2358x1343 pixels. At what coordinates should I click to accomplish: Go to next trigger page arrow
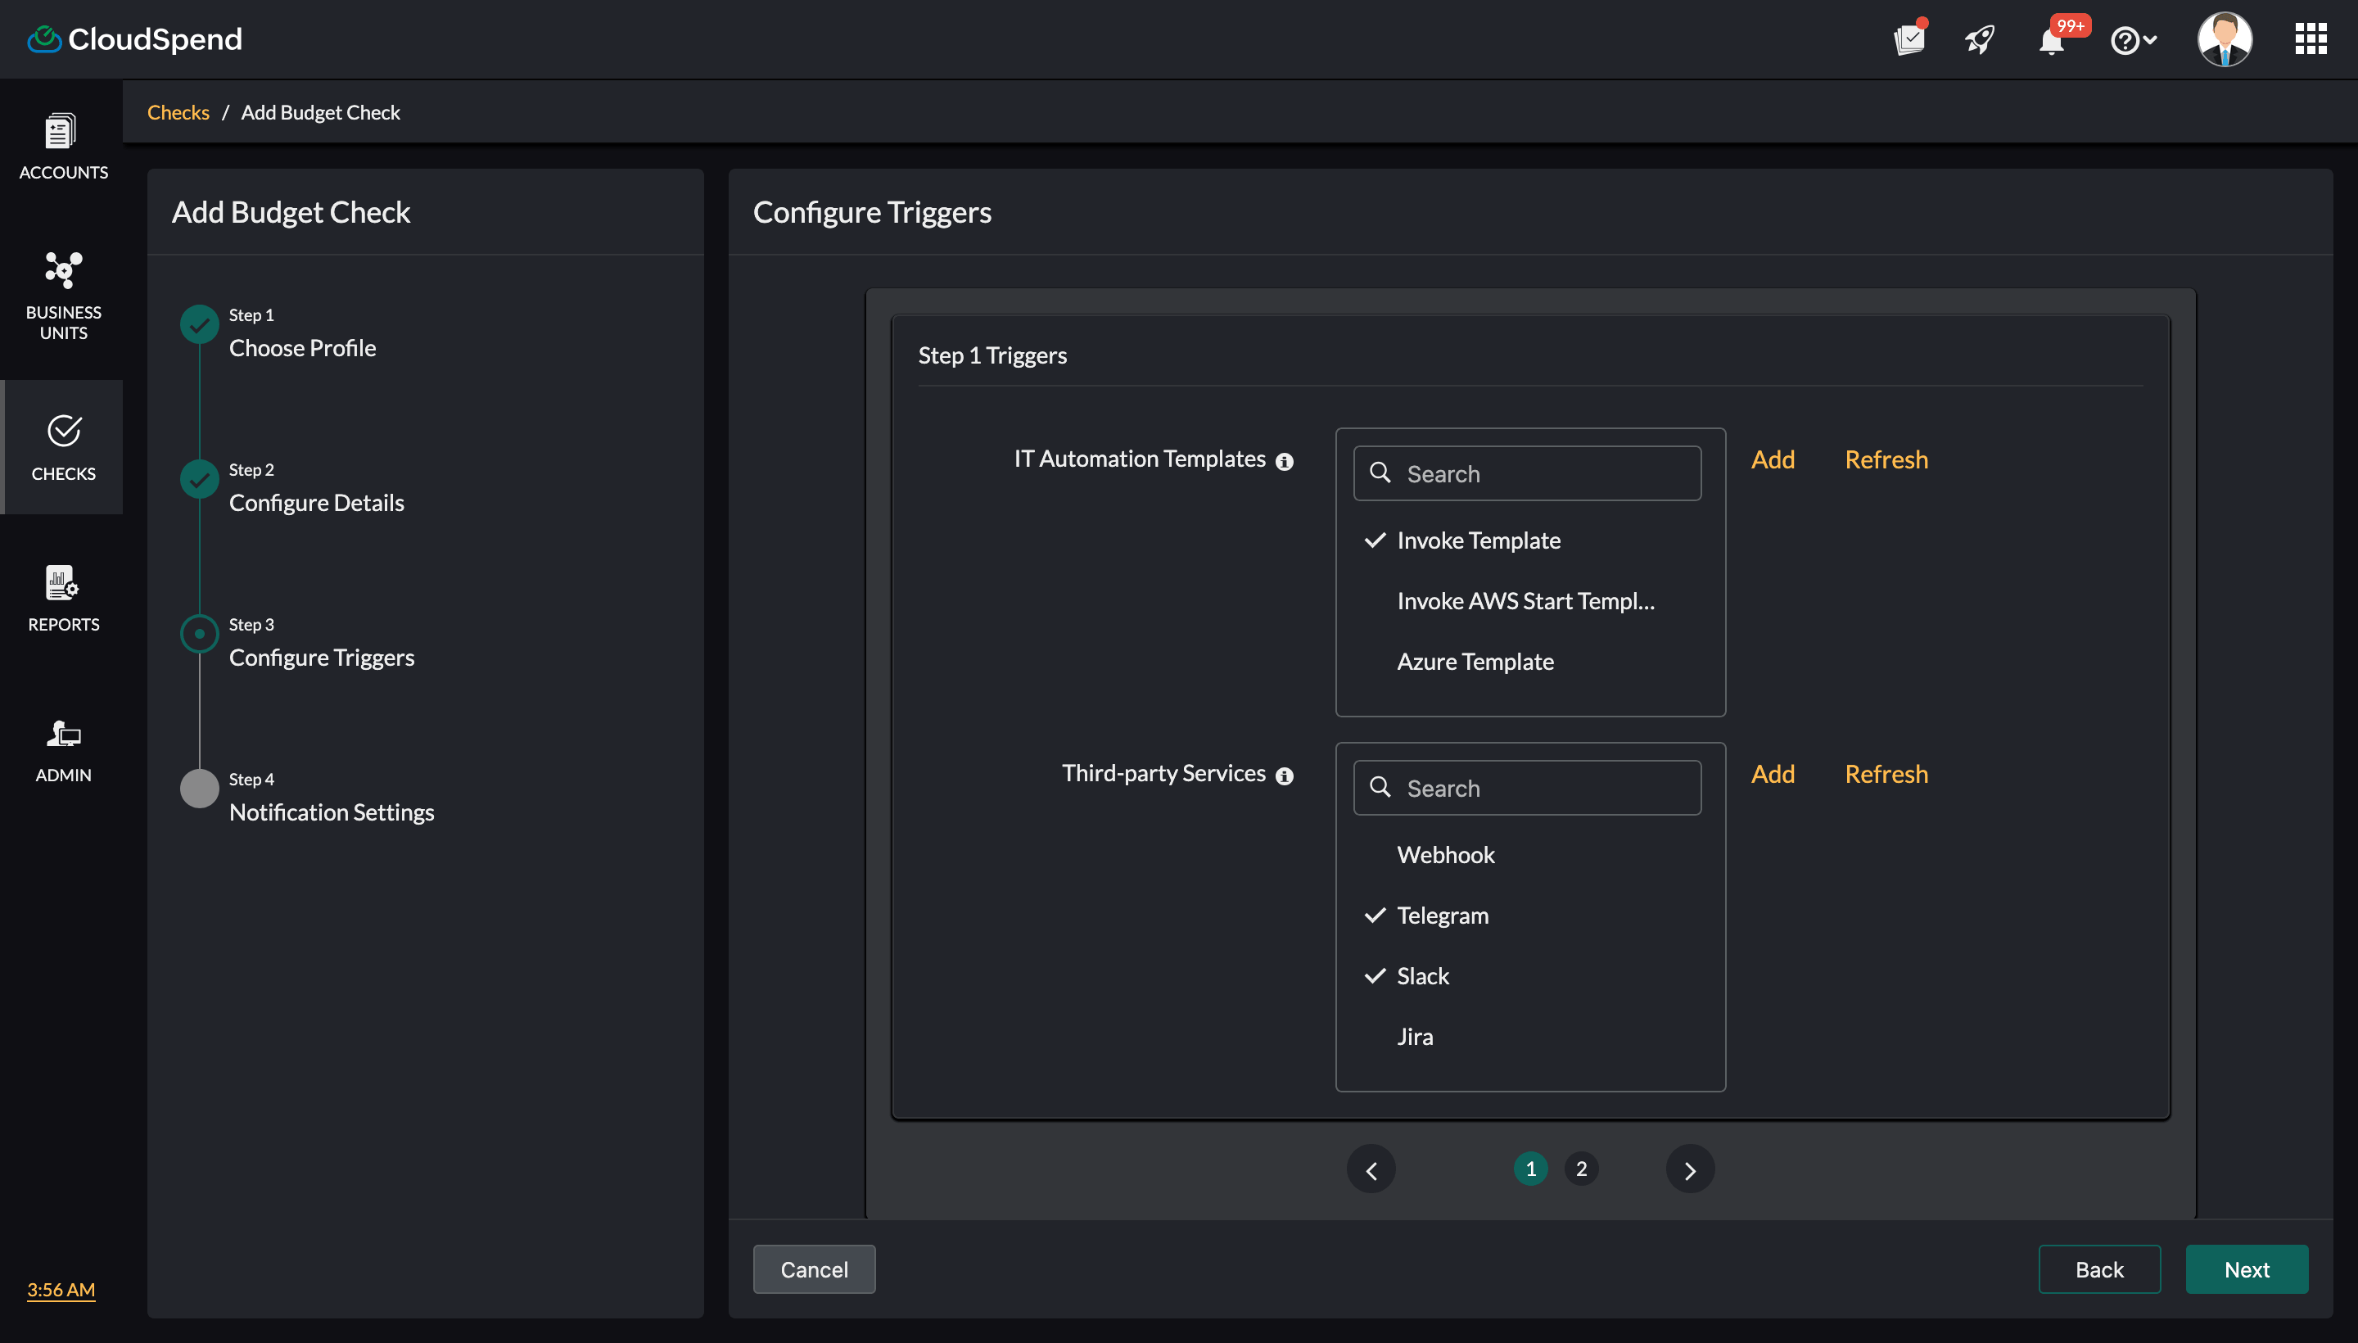point(1689,1169)
